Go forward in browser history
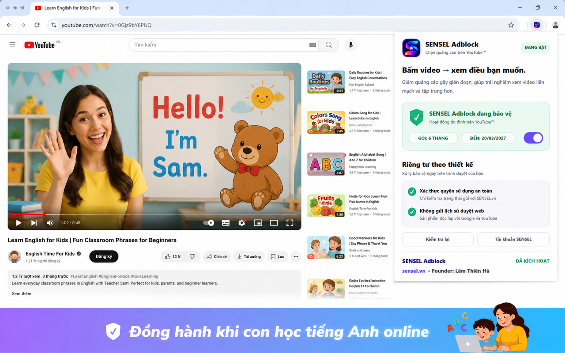The height and width of the screenshot is (353, 565). (x=23, y=25)
